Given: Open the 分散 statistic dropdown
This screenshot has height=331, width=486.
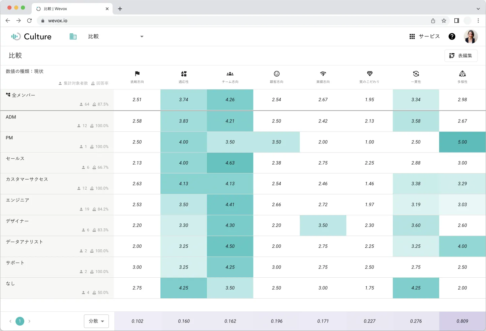Looking at the screenshot, I should point(96,321).
